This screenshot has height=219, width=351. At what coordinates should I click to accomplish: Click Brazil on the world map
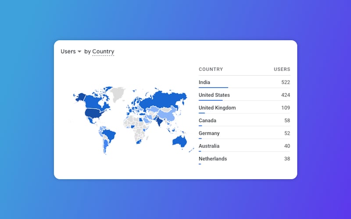pyautogui.click(x=109, y=135)
